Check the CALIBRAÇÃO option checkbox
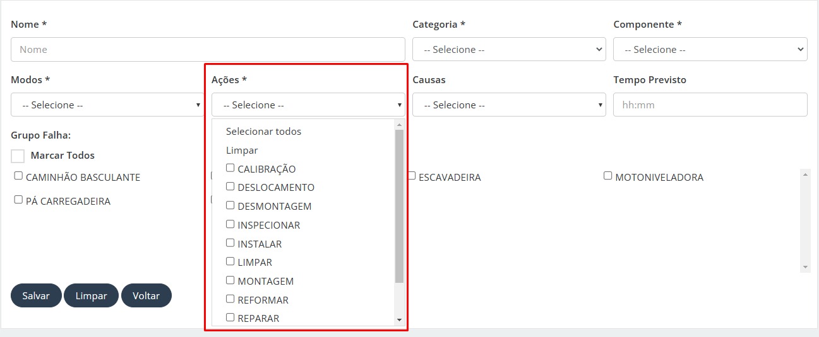 [x=230, y=168]
